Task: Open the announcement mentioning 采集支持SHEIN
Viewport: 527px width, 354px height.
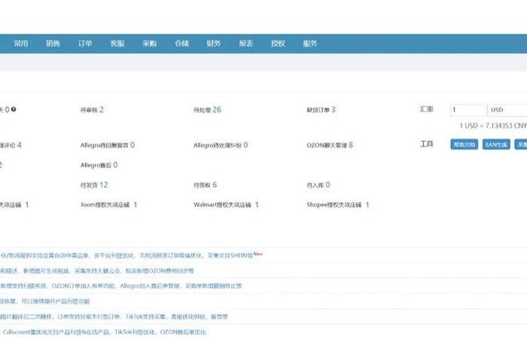Action: pos(128,256)
